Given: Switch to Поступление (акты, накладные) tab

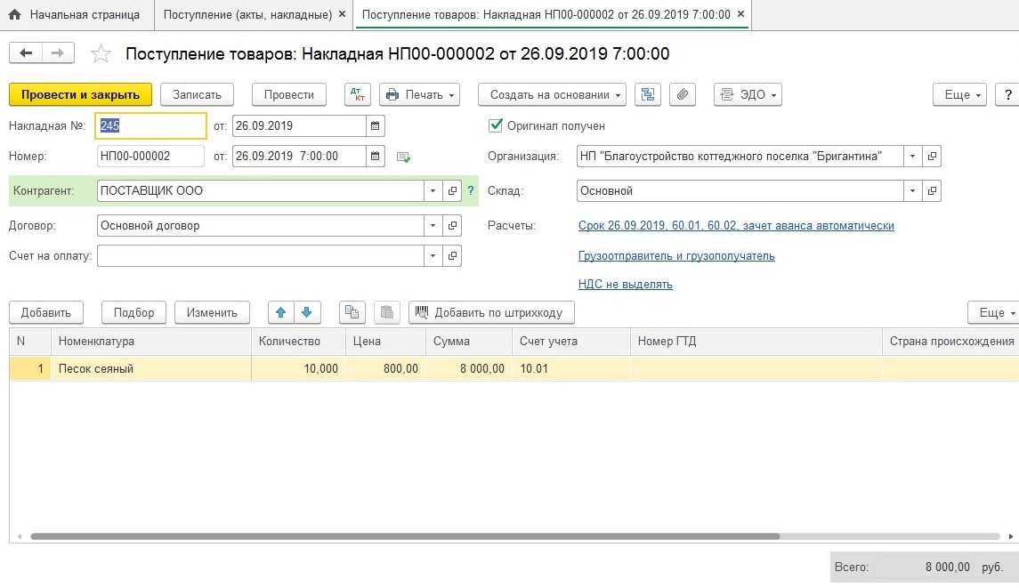Looking at the screenshot, I should coord(247,15).
